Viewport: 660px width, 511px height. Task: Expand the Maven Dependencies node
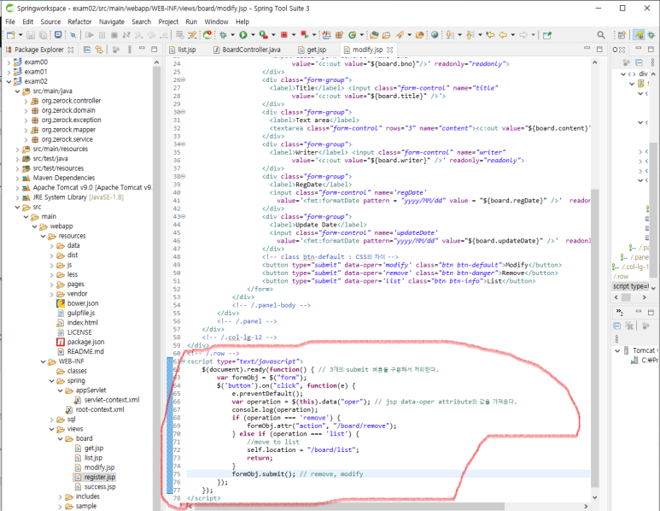tap(17, 179)
